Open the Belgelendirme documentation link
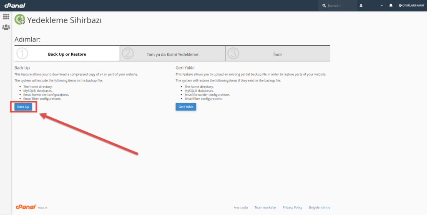The image size is (427, 215). (x=319, y=207)
